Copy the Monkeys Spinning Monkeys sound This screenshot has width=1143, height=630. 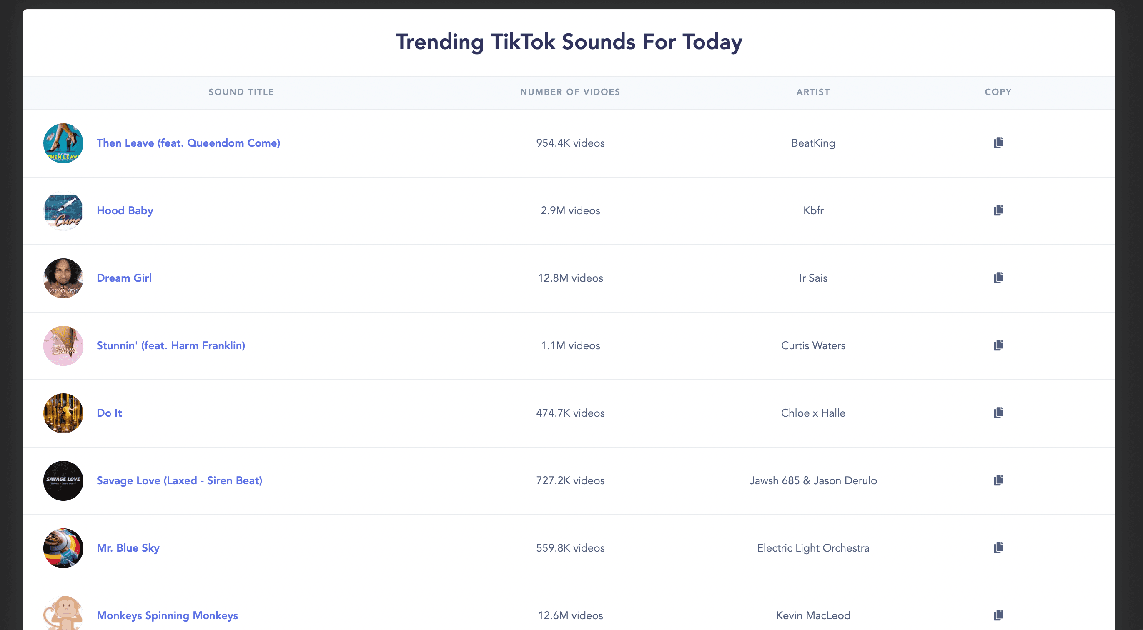click(x=998, y=615)
